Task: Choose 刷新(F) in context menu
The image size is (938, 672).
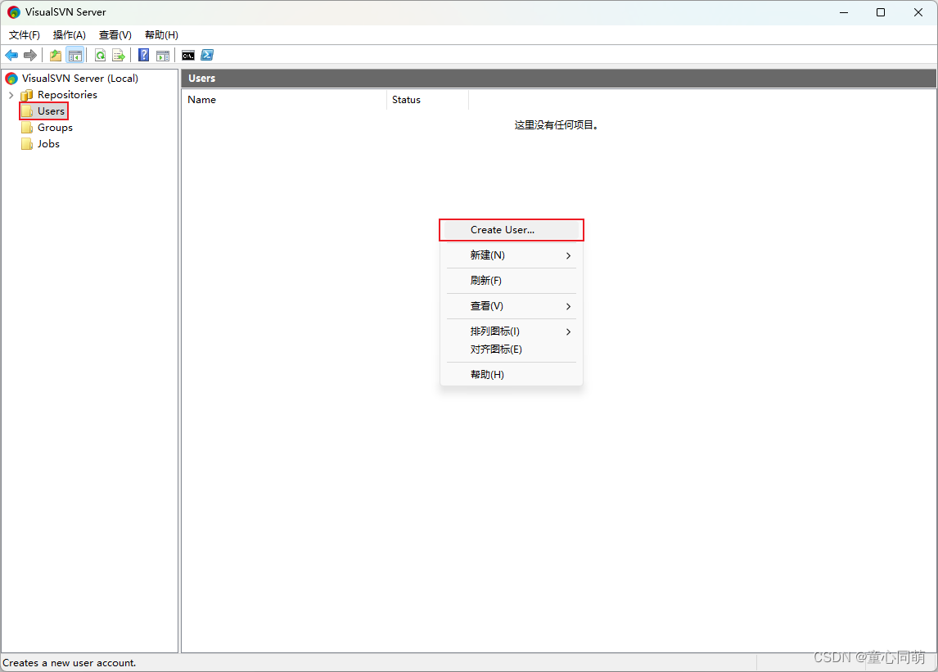Action: [x=512, y=281]
